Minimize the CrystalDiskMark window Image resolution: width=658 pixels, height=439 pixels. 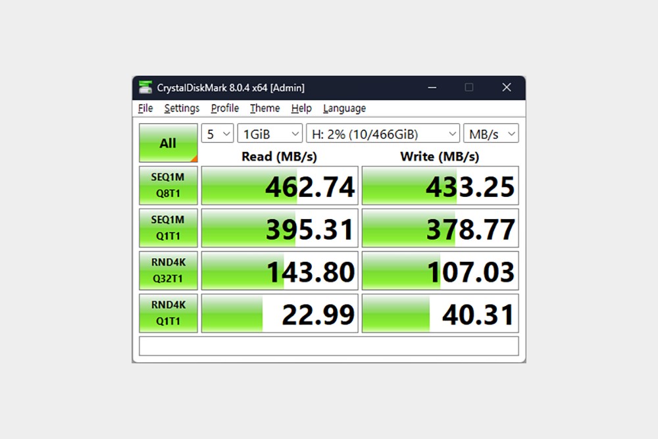click(432, 88)
